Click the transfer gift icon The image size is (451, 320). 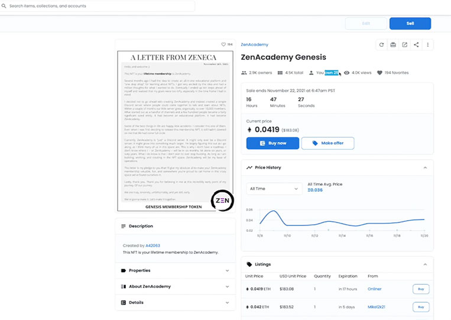pos(393,44)
